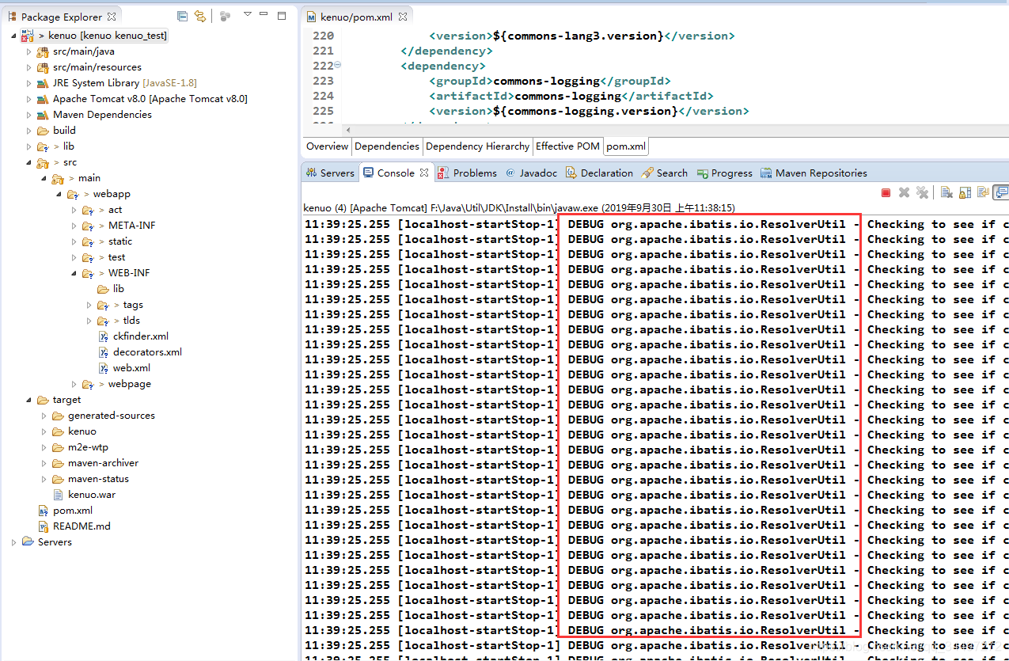
Task: Toggle word wrap in console
Action: (983, 192)
